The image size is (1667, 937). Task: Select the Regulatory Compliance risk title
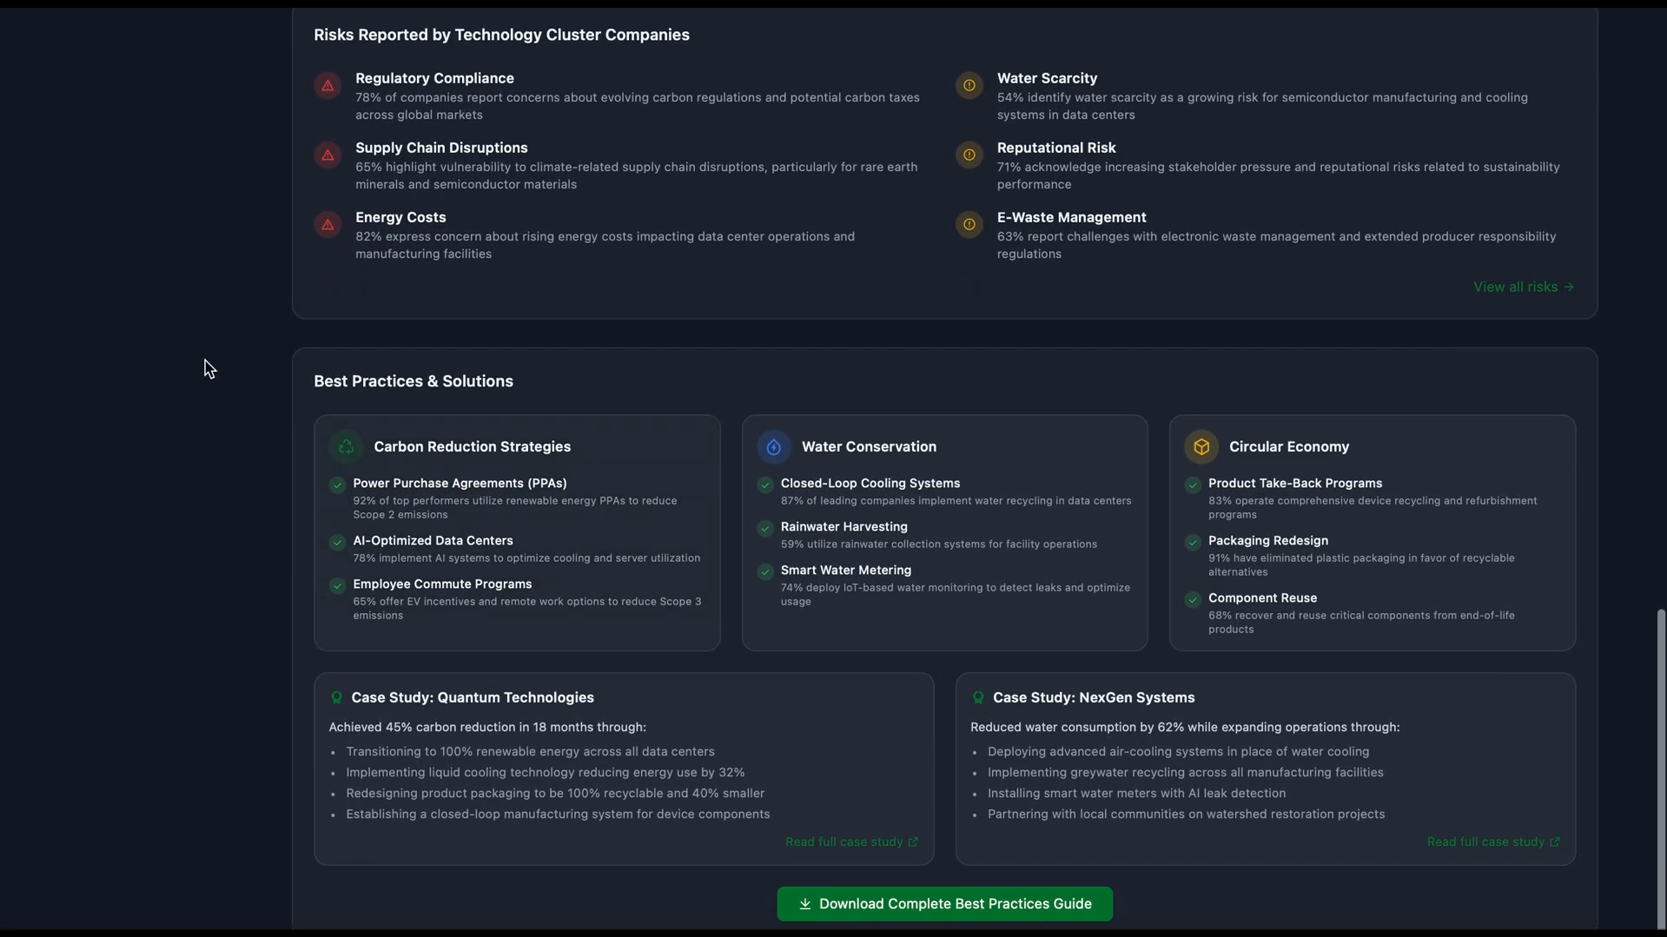434,78
